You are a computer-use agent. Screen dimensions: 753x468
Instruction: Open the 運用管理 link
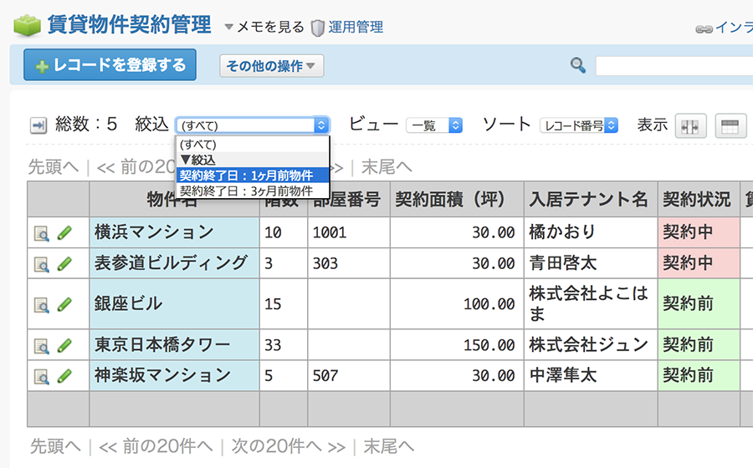[355, 27]
